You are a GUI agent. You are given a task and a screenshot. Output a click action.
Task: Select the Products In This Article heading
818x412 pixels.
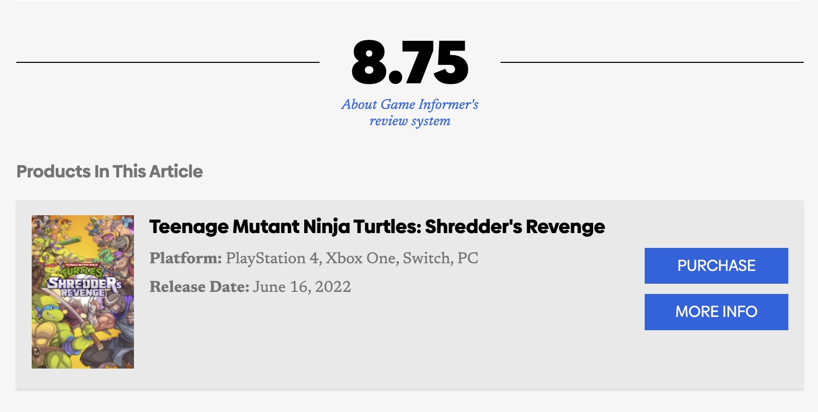pyautogui.click(x=109, y=171)
